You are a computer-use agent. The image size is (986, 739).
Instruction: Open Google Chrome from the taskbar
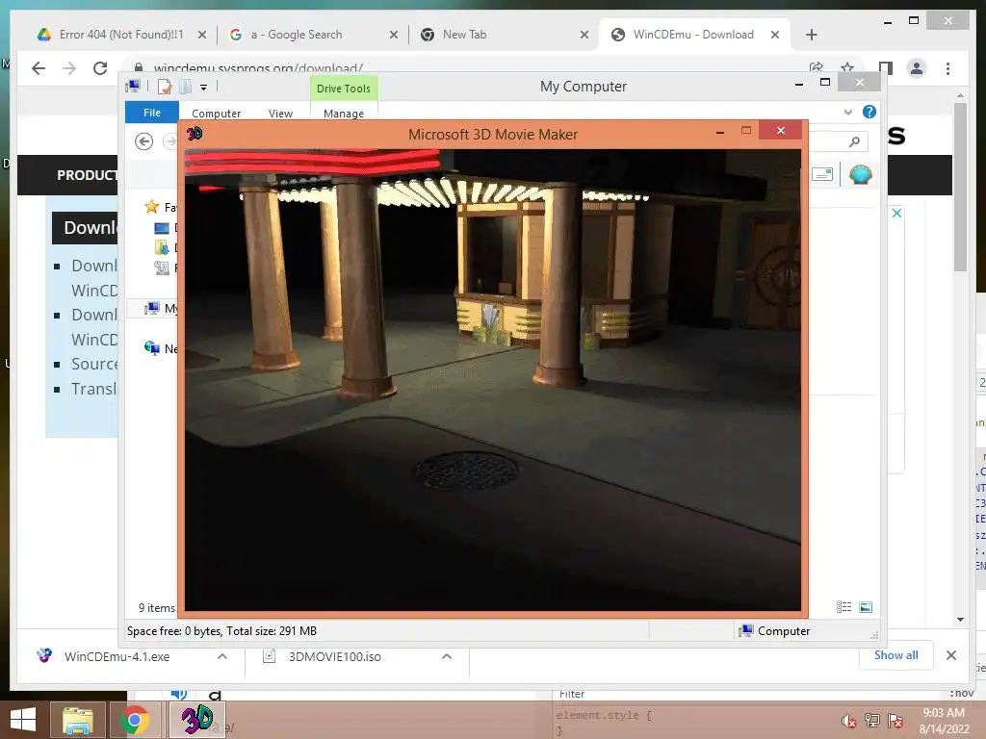click(x=134, y=720)
